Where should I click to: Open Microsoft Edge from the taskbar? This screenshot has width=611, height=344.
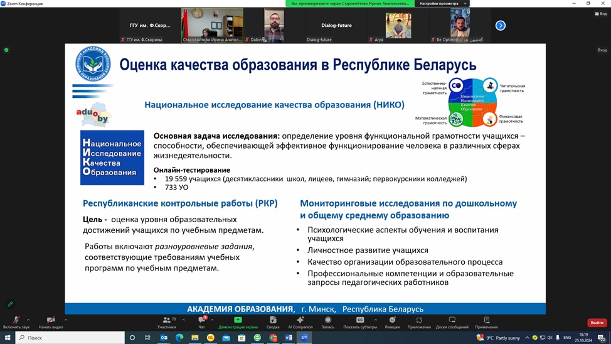pyautogui.click(x=179, y=338)
